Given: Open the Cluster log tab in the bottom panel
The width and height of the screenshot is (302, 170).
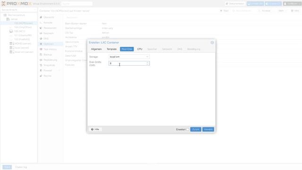Looking at the screenshot, I should click(x=21, y=167).
